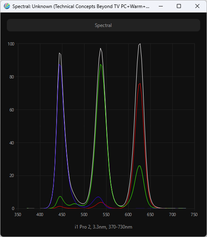207x237 pixels.
Task: Click the 40 label on the y-axis
Action: [x=12, y=143]
